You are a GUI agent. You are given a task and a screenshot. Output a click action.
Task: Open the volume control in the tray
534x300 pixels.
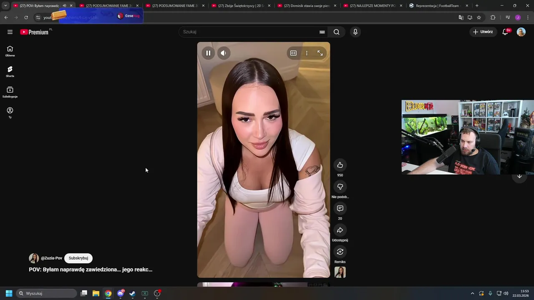[x=506, y=293]
